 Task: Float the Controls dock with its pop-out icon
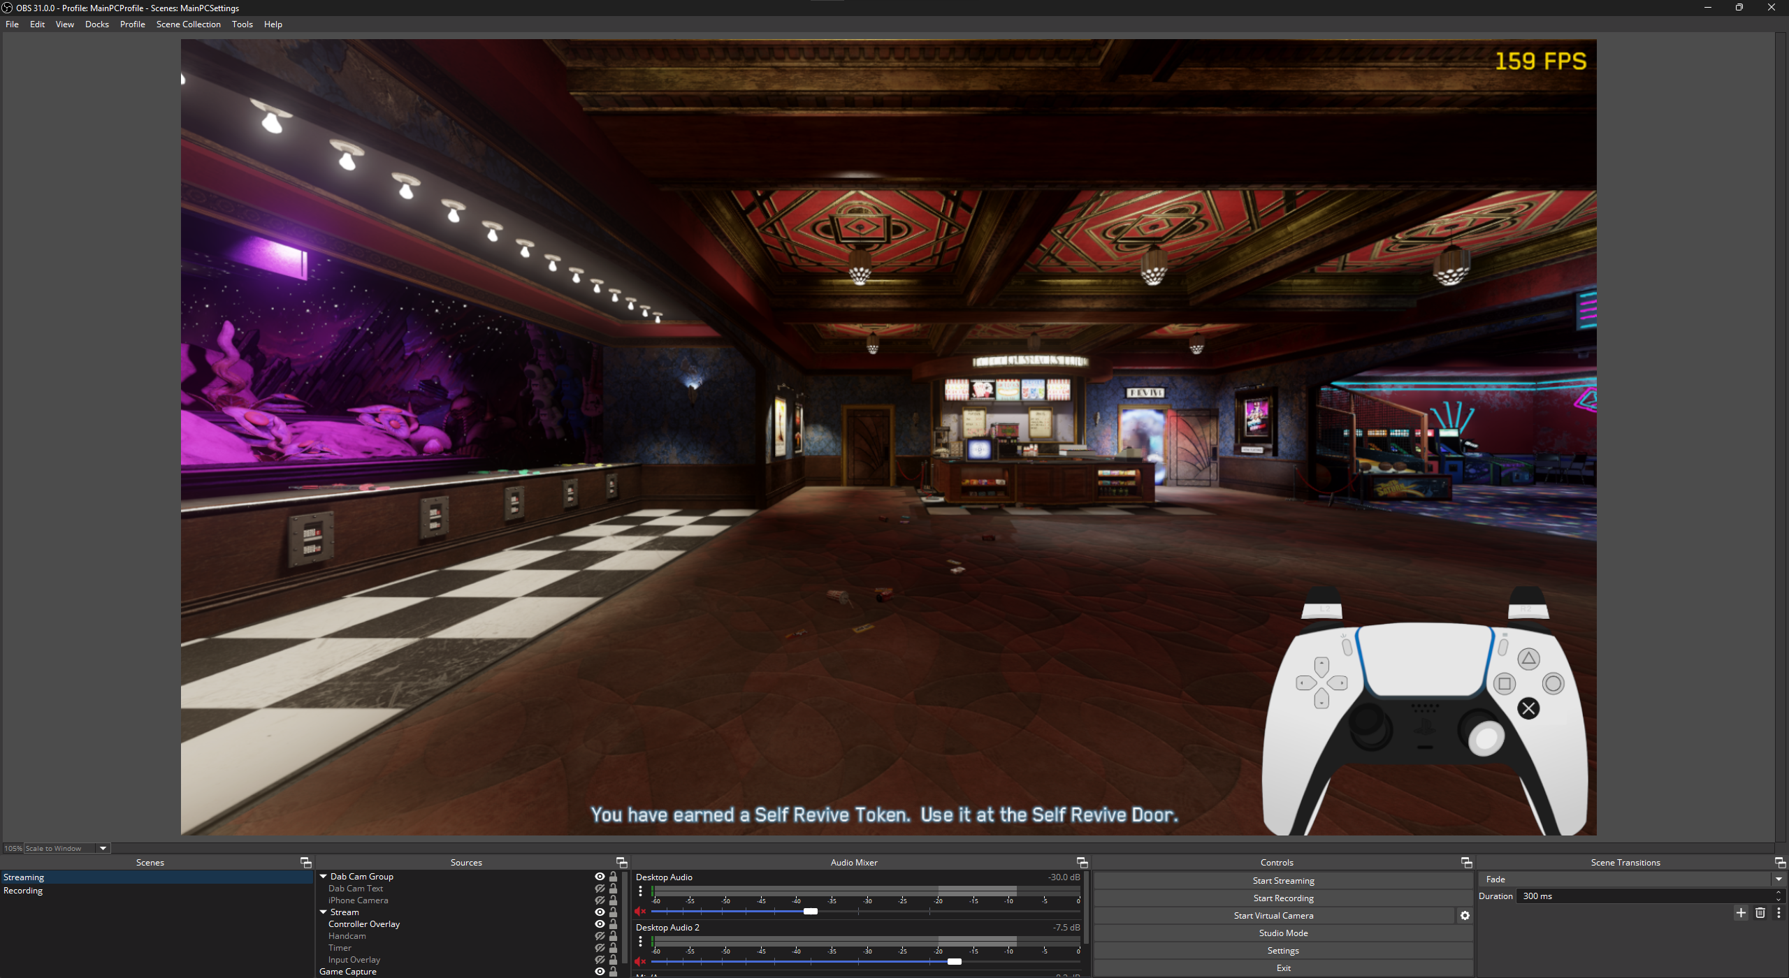[1466, 863]
